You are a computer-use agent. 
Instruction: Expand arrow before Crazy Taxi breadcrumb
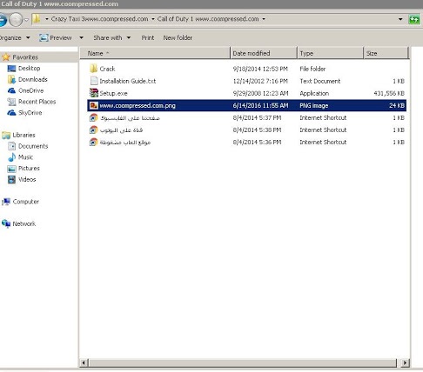click(x=46, y=19)
